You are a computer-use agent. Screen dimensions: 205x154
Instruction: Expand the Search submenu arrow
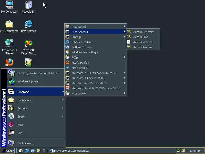[63, 116]
